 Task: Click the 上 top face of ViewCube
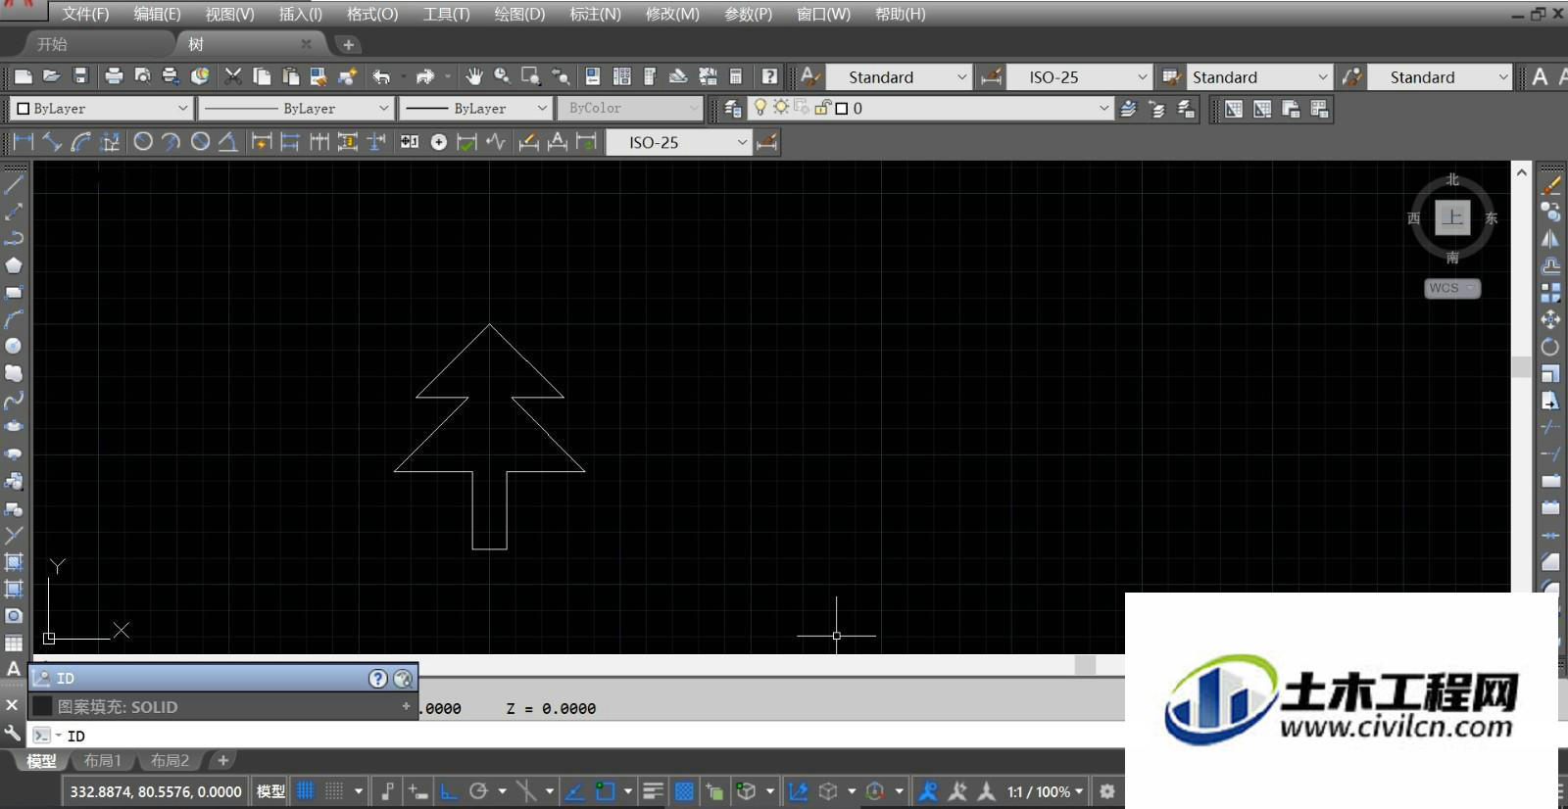click(1452, 217)
